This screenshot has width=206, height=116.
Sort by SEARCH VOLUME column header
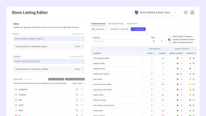(175, 53)
